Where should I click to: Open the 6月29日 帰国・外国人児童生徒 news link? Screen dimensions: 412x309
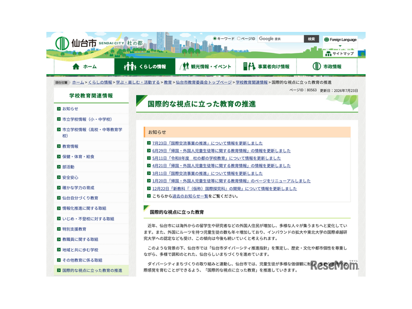tap(221, 151)
